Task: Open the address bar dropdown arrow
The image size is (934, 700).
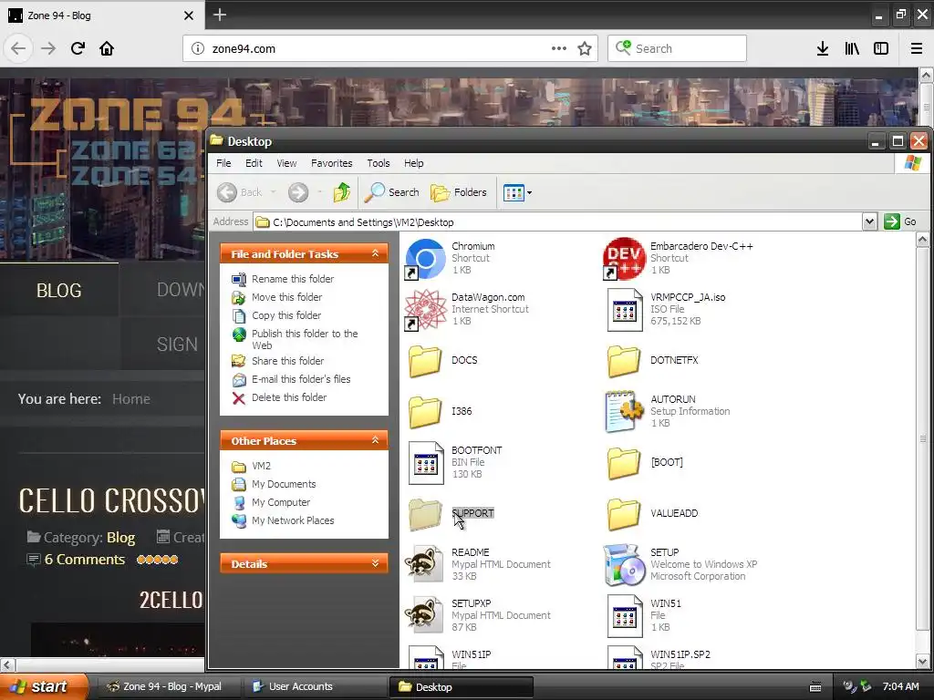Action: [869, 222]
